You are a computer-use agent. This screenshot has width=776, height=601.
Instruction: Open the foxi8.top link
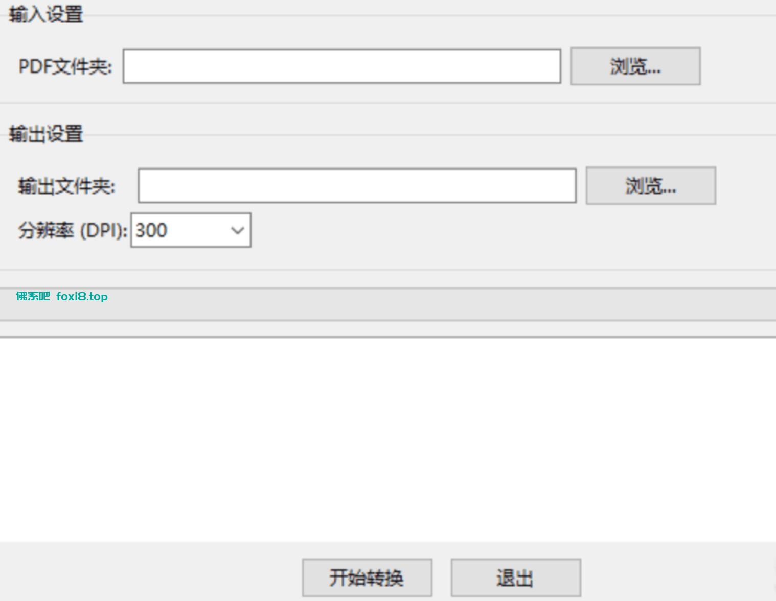click(x=82, y=296)
